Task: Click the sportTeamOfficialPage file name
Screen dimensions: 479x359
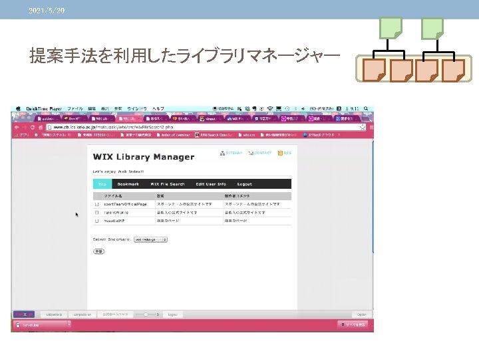Action: [125, 204]
